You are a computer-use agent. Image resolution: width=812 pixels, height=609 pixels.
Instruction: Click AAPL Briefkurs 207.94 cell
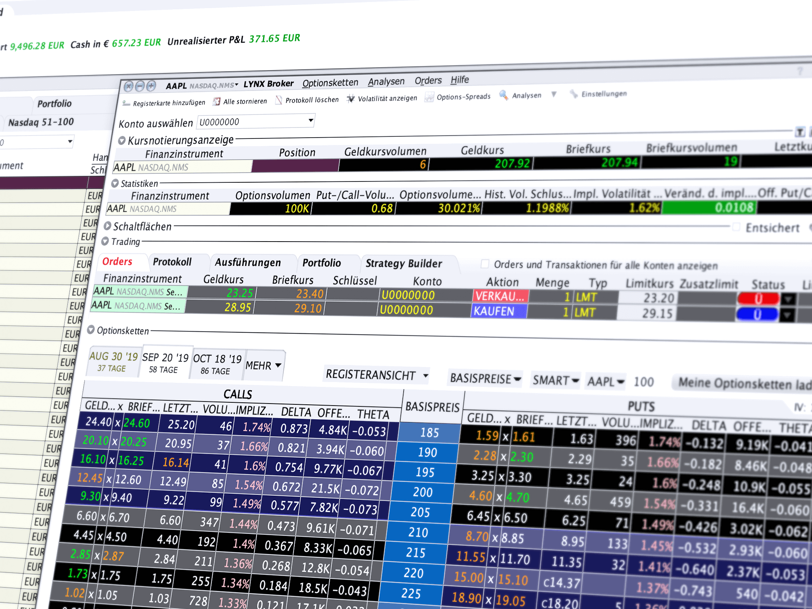pyautogui.click(x=587, y=162)
